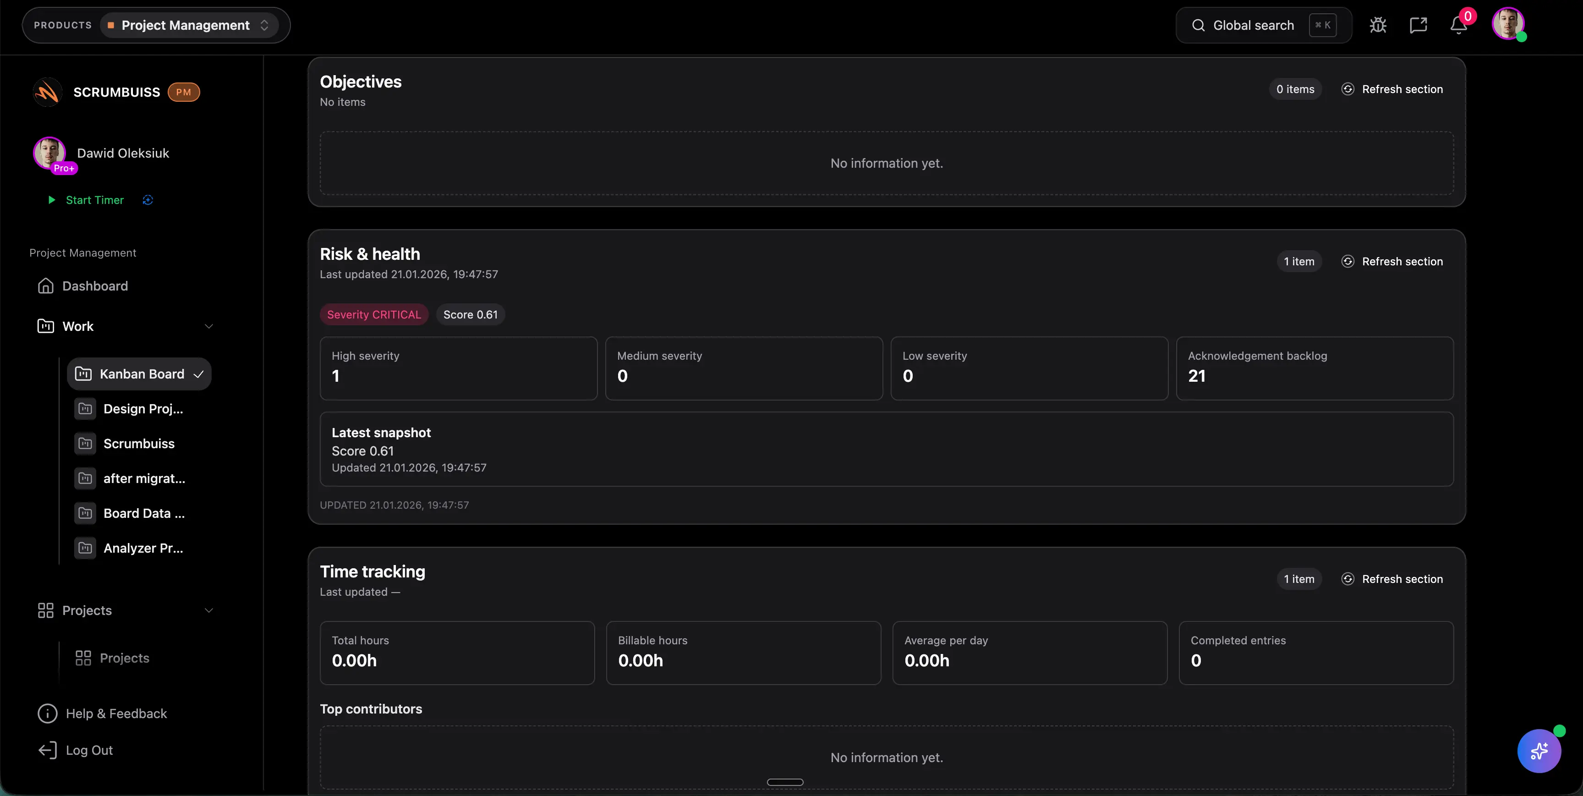1583x796 pixels.
Task: Collapse the Projects section
Action: pyautogui.click(x=209, y=610)
